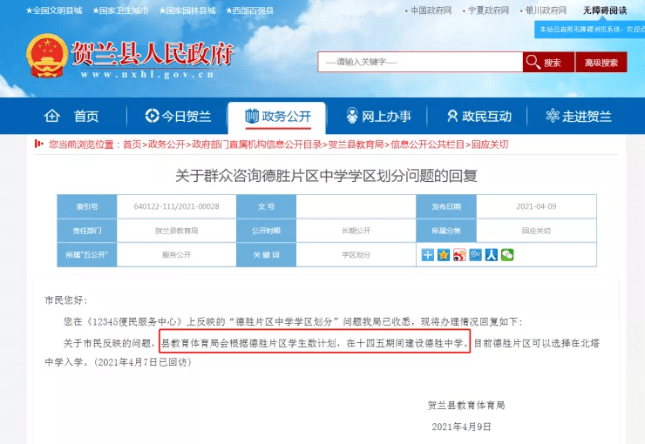Click the 首页 house icon
Screen dimensions: 645x444
52,117
